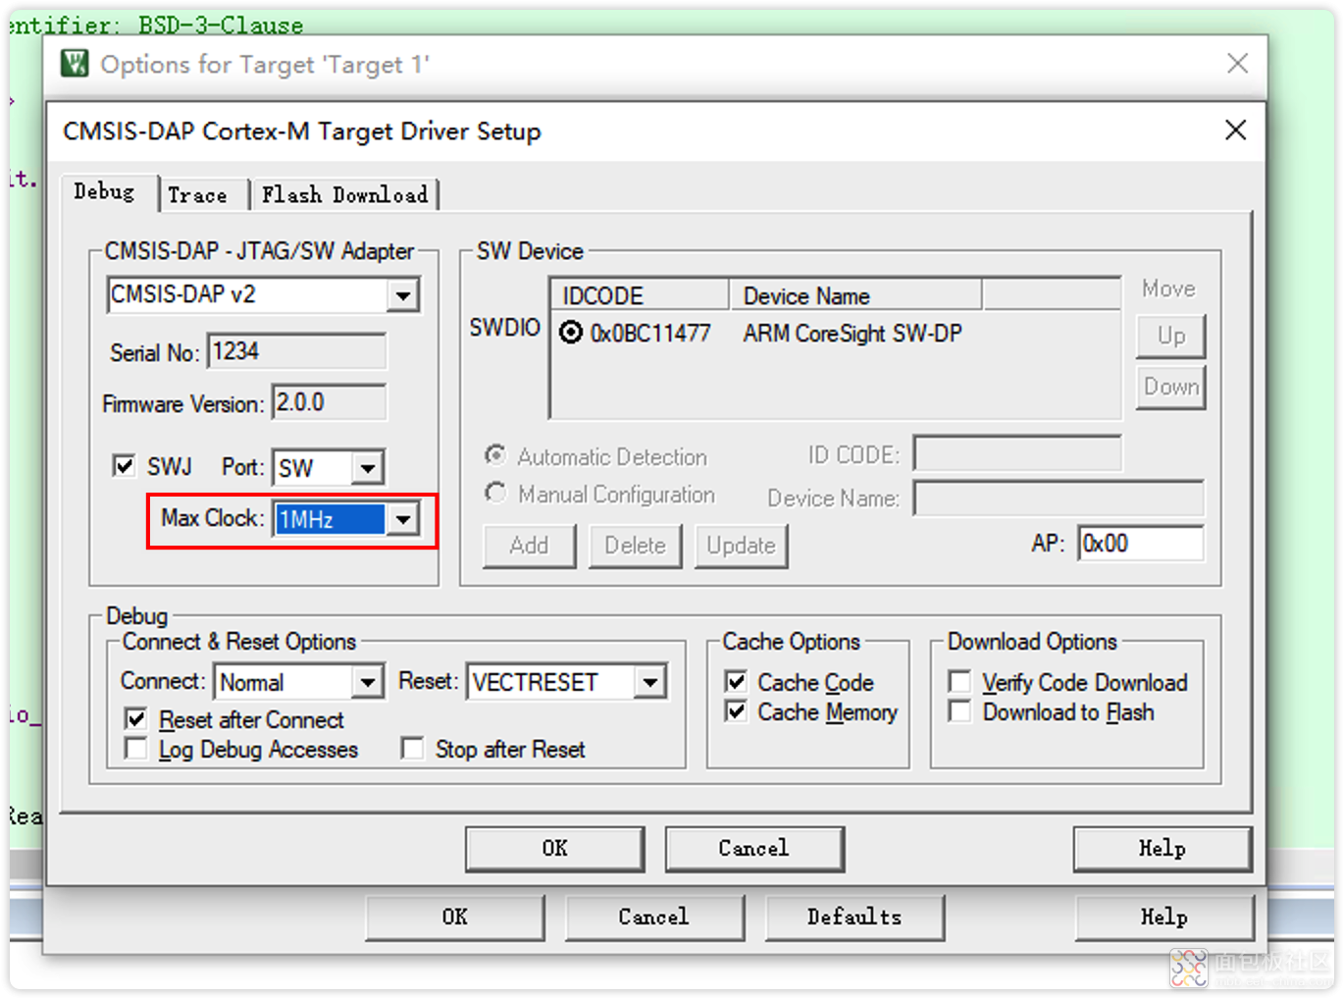The image size is (1344, 999).
Task: Enable Log Debug Accesses checkbox
Action: click(x=136, y=750)
